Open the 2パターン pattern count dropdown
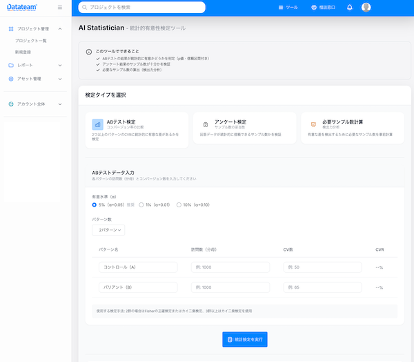 [x=108, y=229]
